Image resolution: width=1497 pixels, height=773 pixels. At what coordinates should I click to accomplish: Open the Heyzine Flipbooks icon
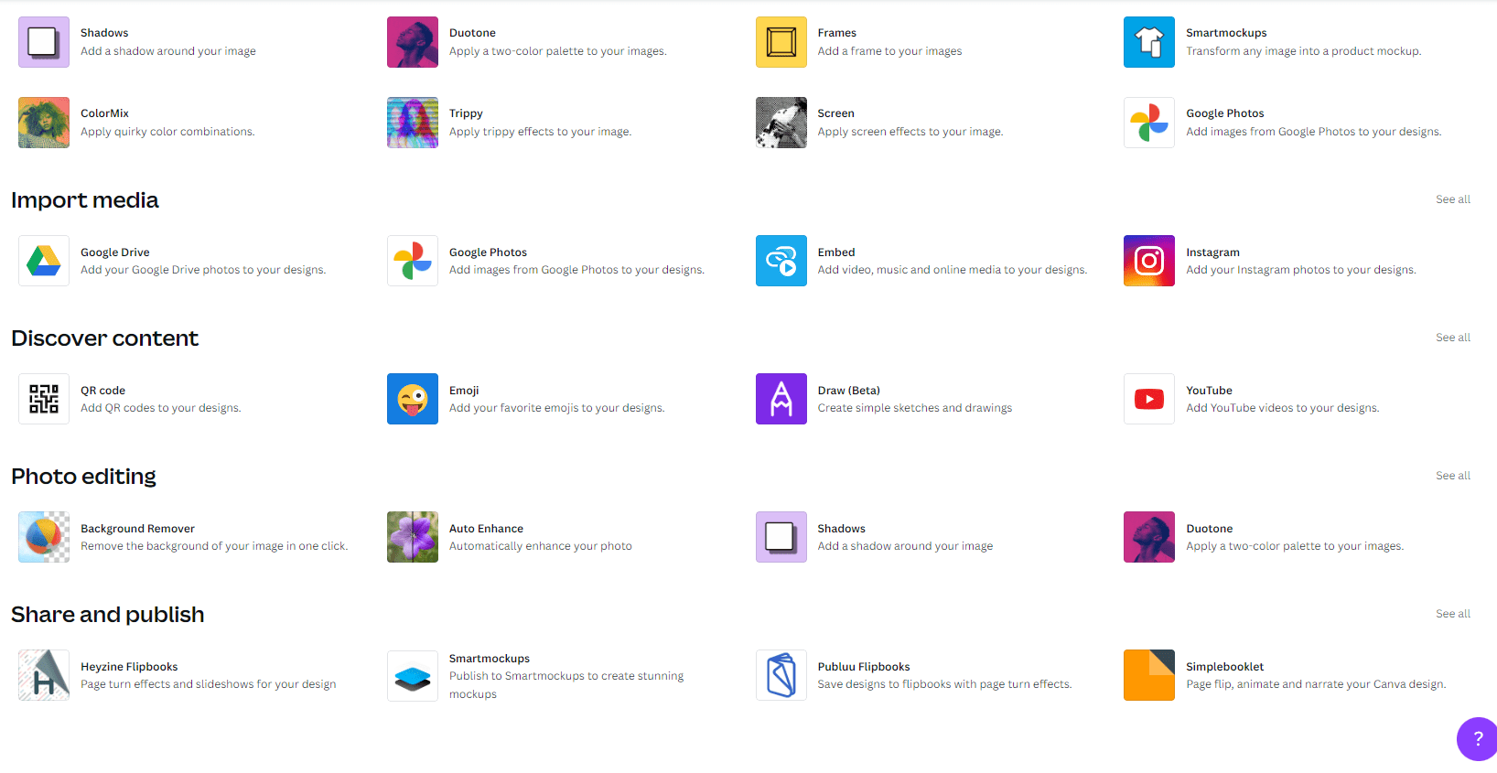tap(44, 675)
